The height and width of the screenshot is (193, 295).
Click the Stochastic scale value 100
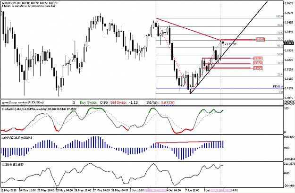click(287, 109)
